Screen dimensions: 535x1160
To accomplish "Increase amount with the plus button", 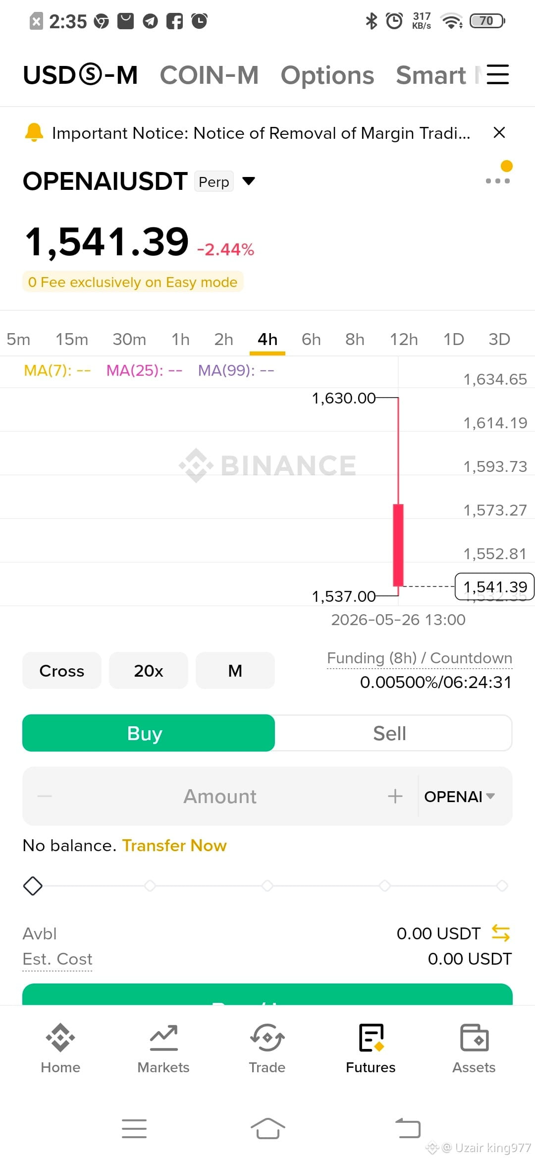I will [395, 796].
